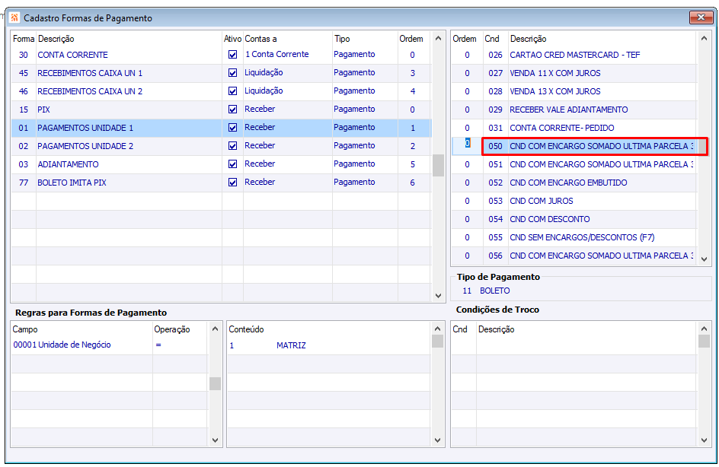
Task: Click up arrow in Conteúdo scrollbar
Action: (x=437, y=329)
